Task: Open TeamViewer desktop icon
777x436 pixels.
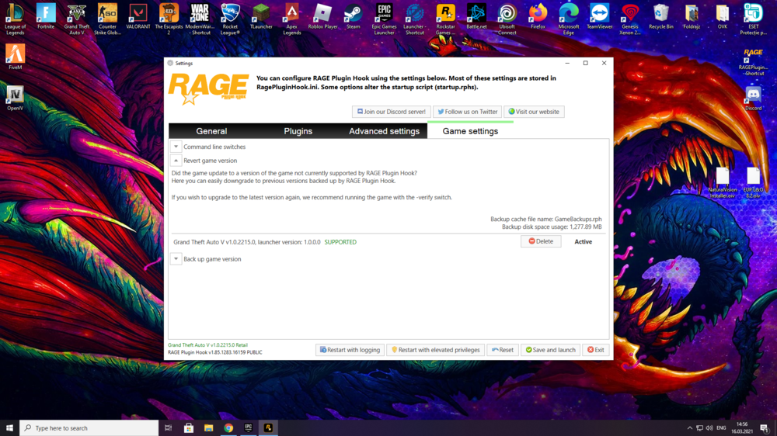Action: [x=599, y=17]
